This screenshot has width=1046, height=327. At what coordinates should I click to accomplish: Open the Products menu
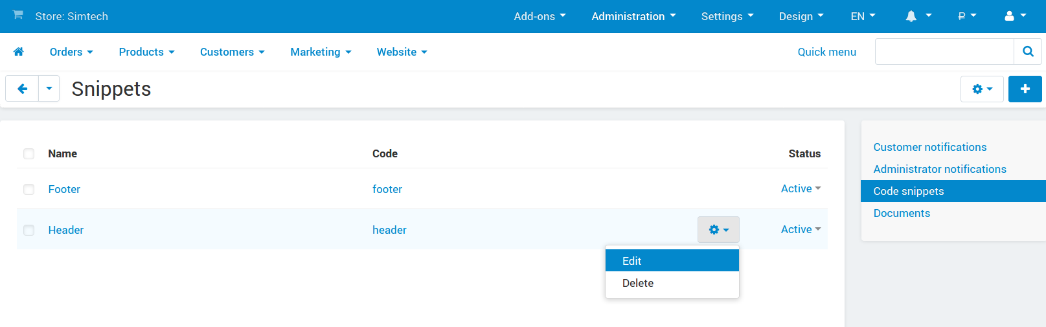146,52
